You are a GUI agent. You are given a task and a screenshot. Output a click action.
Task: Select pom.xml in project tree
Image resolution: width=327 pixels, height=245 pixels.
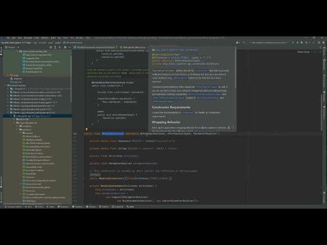(x=17, y=82)
